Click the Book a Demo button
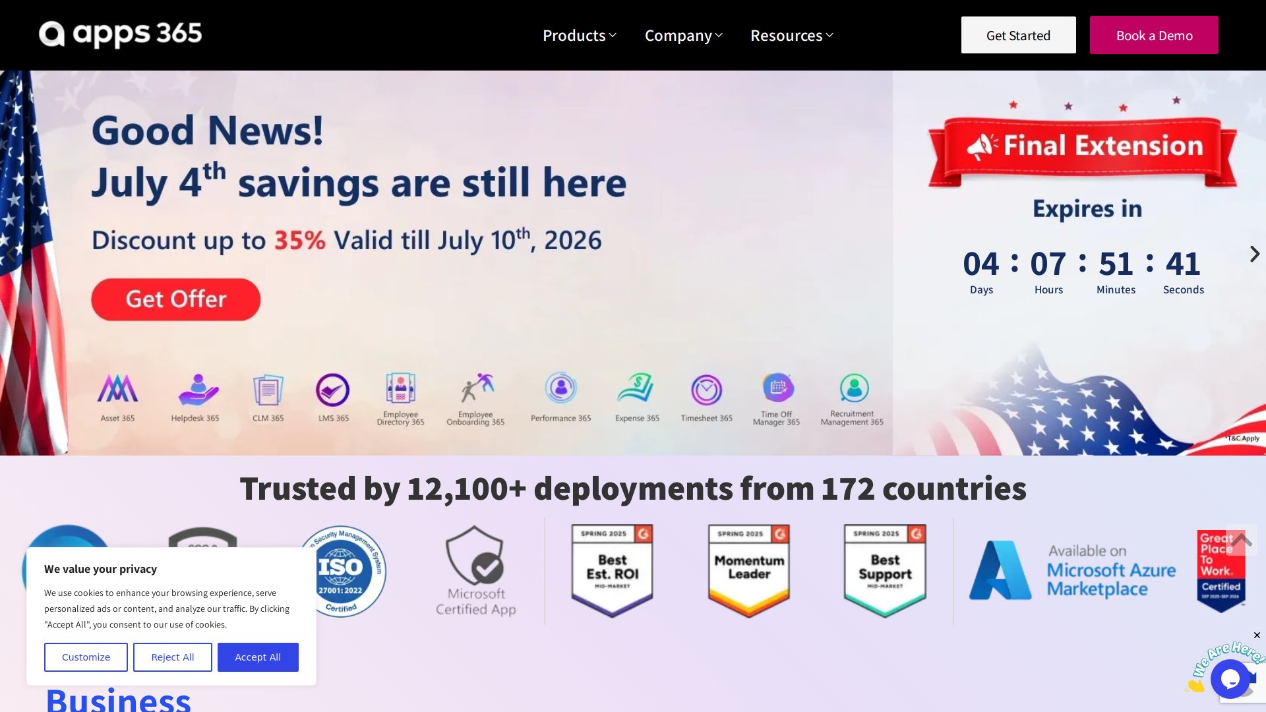The height and width of the screenshot is (712, 1266). 1154,35
